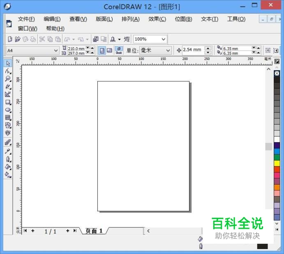
Task: Click the Corel online icon
Action: pyautogui.click(x=127, y=39)
